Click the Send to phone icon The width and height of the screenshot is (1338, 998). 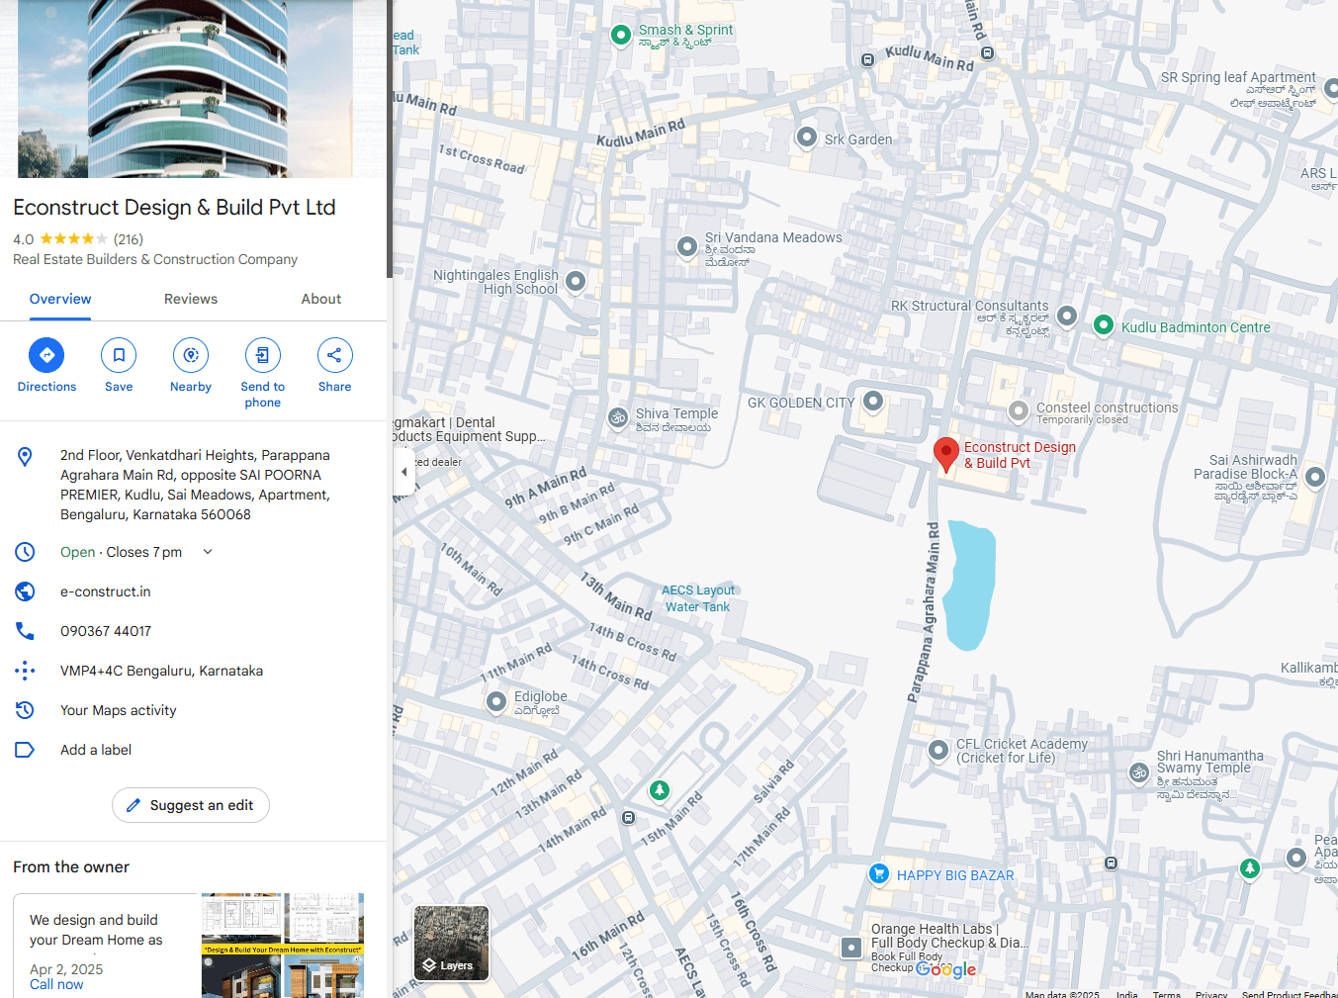[262, 355]
